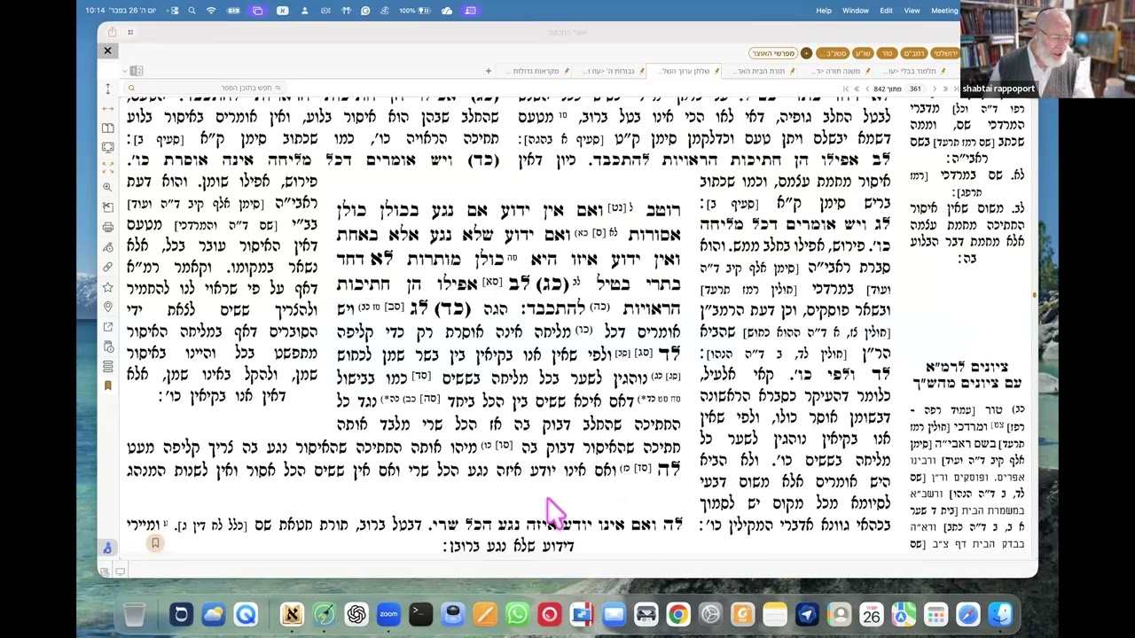Click the expand arrows icon in sidebar
Viewport: 1135px width, 638px height.
(x=107, y=167)
